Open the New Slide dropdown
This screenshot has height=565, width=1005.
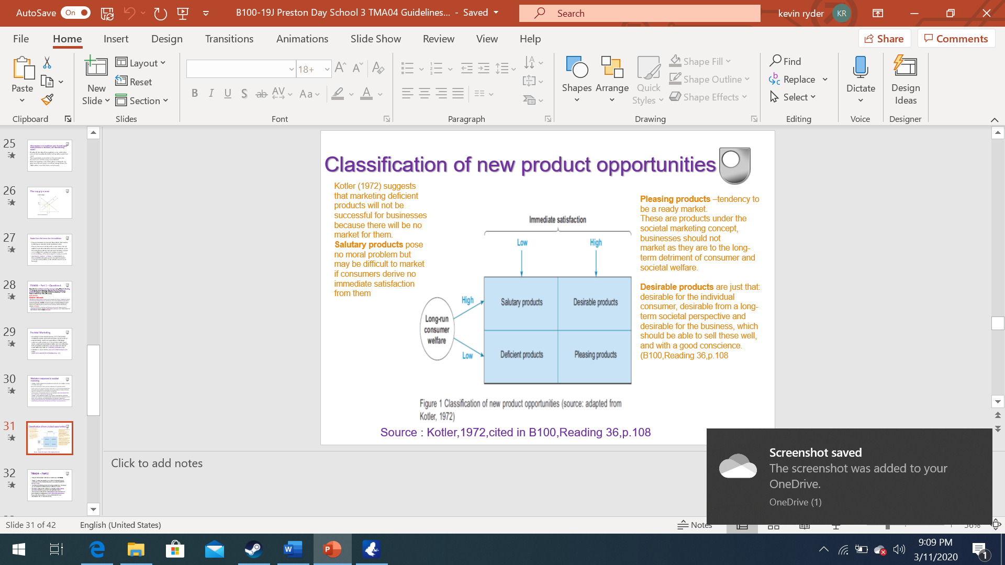pyautogui.click(x=96, y=100)
